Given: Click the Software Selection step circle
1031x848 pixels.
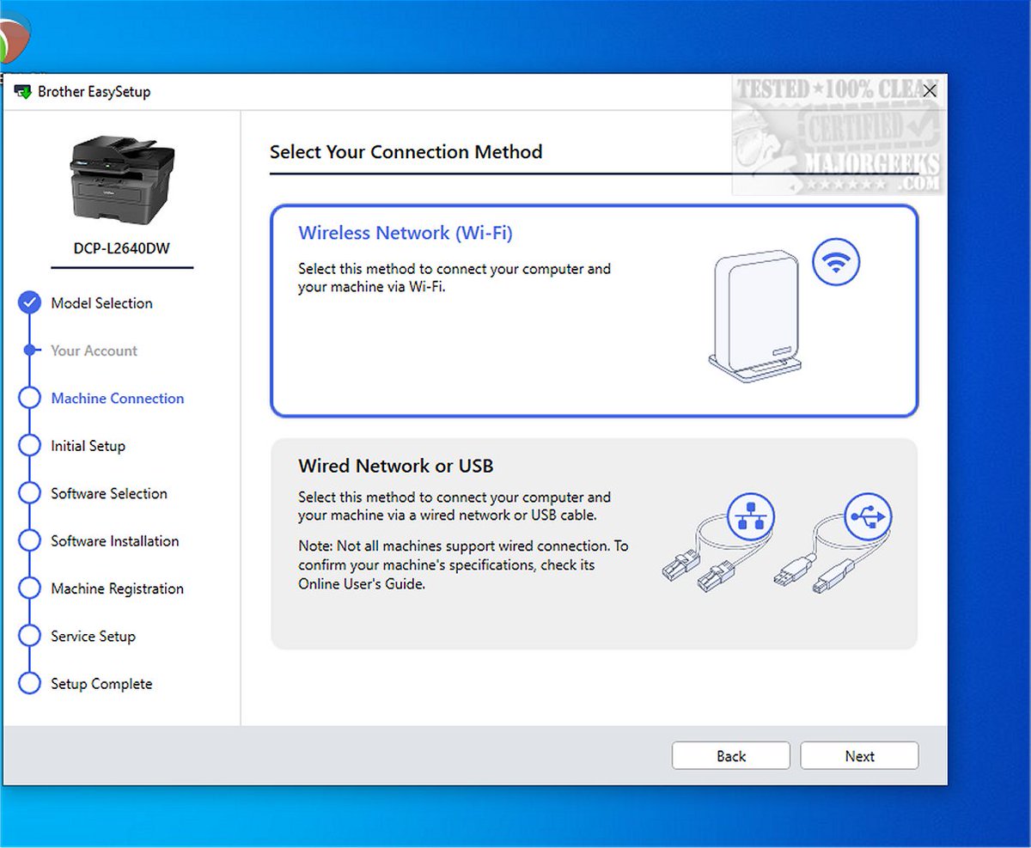Looking at the screenshot, I should click(30, 493).
